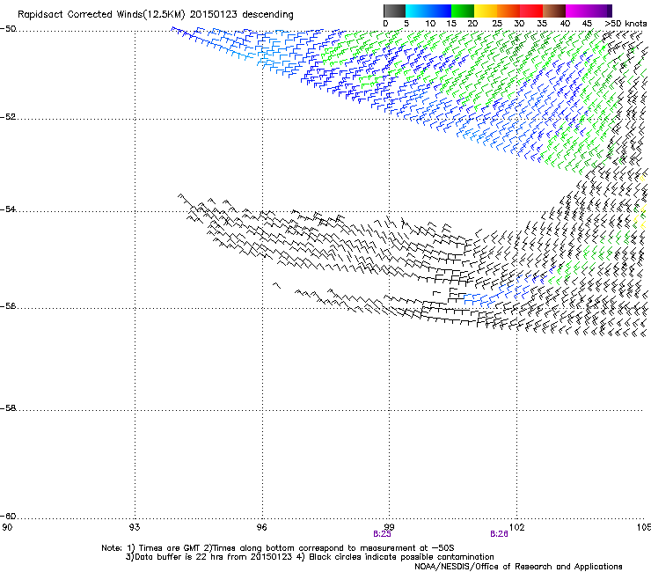Click the chart title 'Rapidscat Corrected Winds(12.5KM)'
The image size is (651, 572).
click(101, 15)
